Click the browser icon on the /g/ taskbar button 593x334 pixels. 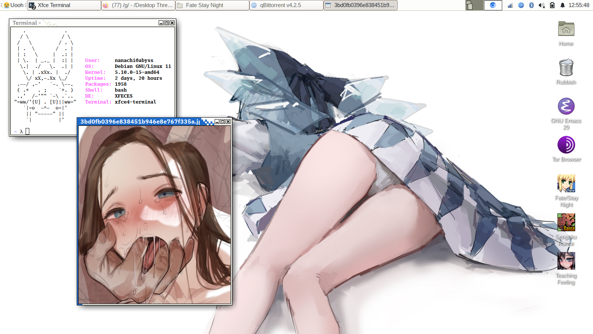tap(106, 5)
